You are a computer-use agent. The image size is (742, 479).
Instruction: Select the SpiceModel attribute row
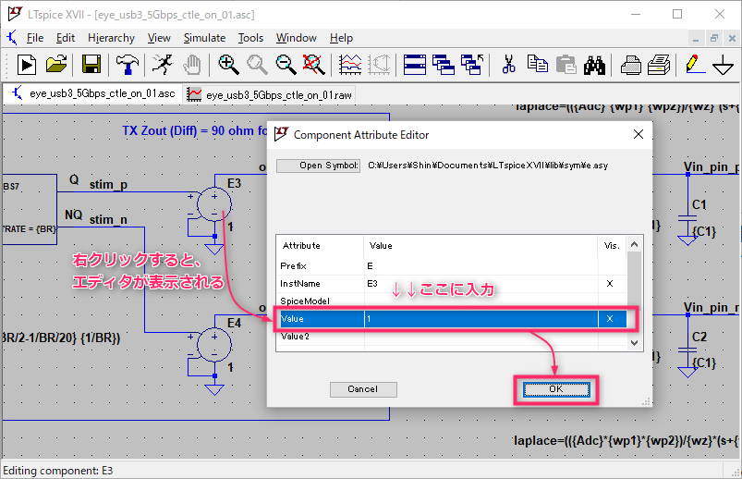tap(452, 301)
